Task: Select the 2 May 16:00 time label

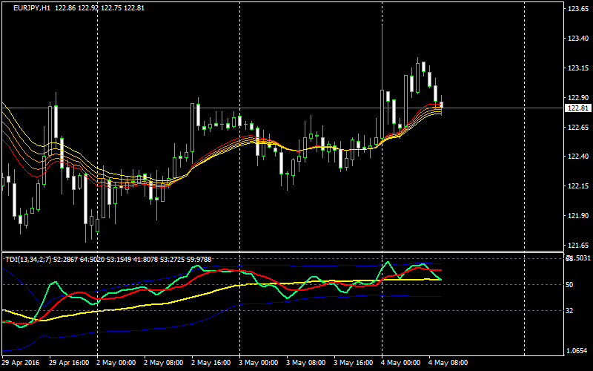Action: (210, 363)
